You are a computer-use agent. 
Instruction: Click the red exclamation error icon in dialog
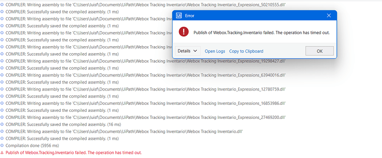pyautogui.click(x=184, y=32)
